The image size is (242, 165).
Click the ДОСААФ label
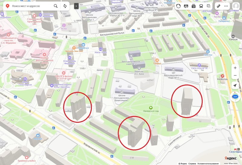(207, 11)
